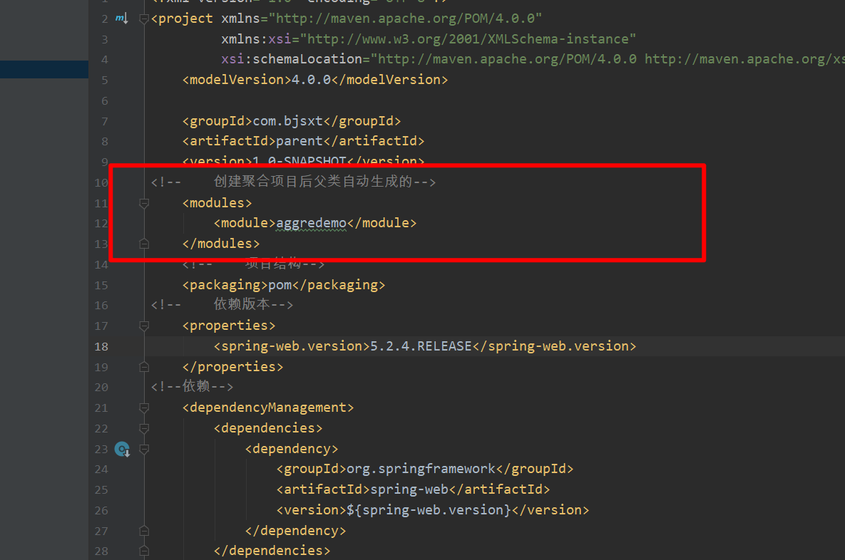Click the gutter dependency icon on line 23

click(123, 449)
